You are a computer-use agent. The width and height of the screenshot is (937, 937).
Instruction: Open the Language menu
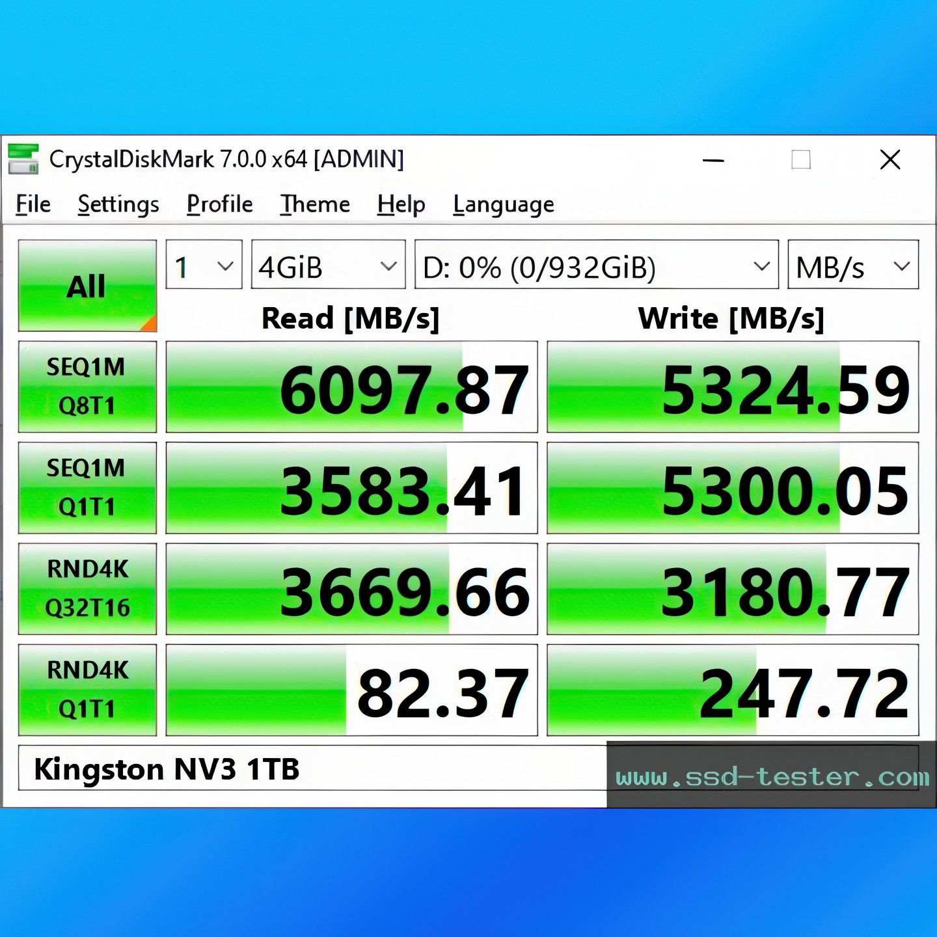click(x=504, y=204)
